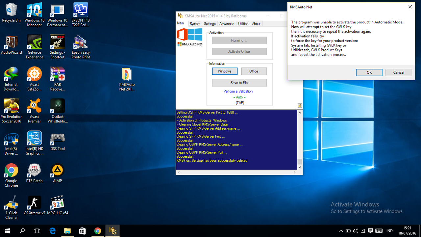Click the Running ... activation button
The width and height of the screenshot is (421, 237).
(x=239, y=40)
